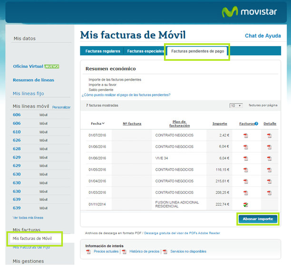Click the help icon beside Facturas header
291x265 pixels.
click(x=256, y=124)
